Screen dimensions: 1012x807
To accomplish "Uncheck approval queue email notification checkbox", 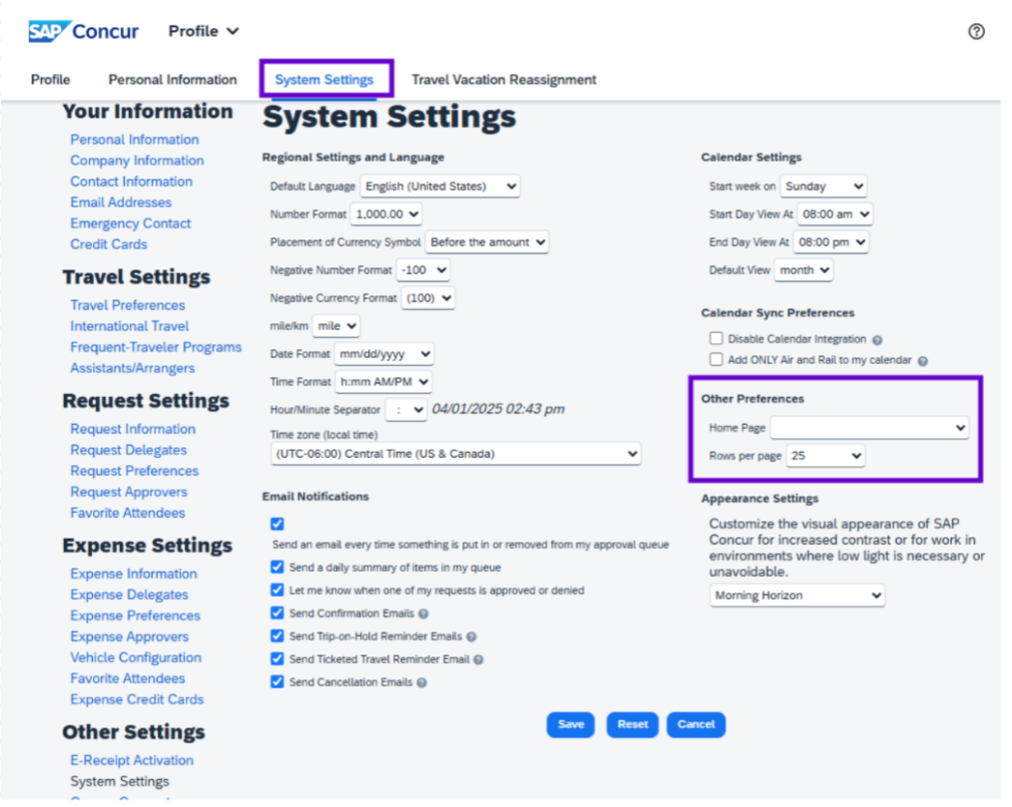I will pos(278,523).
